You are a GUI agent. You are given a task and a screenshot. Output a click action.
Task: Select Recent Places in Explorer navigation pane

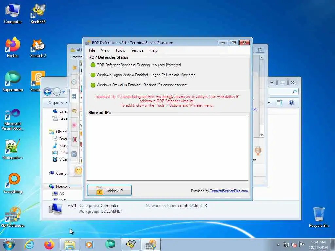click(60, 118)
